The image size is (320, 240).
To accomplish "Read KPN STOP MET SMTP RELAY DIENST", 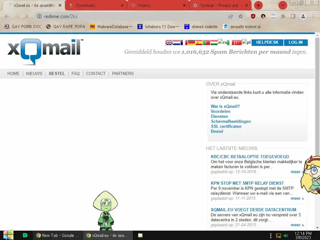I will click(x=247, y=183).
